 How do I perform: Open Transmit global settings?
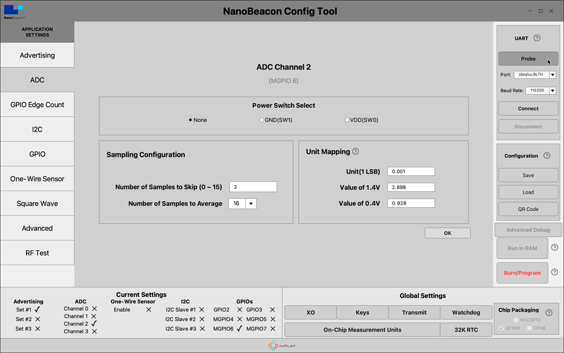coord(414,313)
